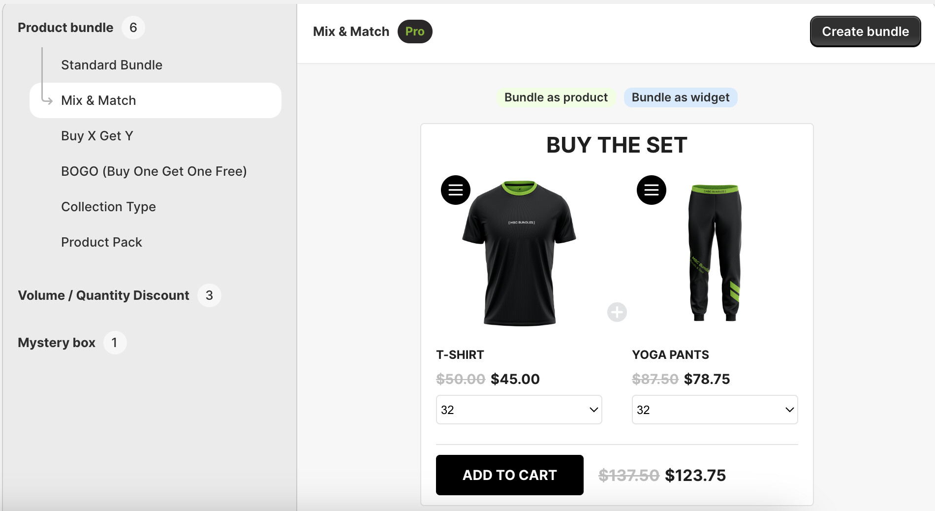Expand the Mystery box section

57,343
